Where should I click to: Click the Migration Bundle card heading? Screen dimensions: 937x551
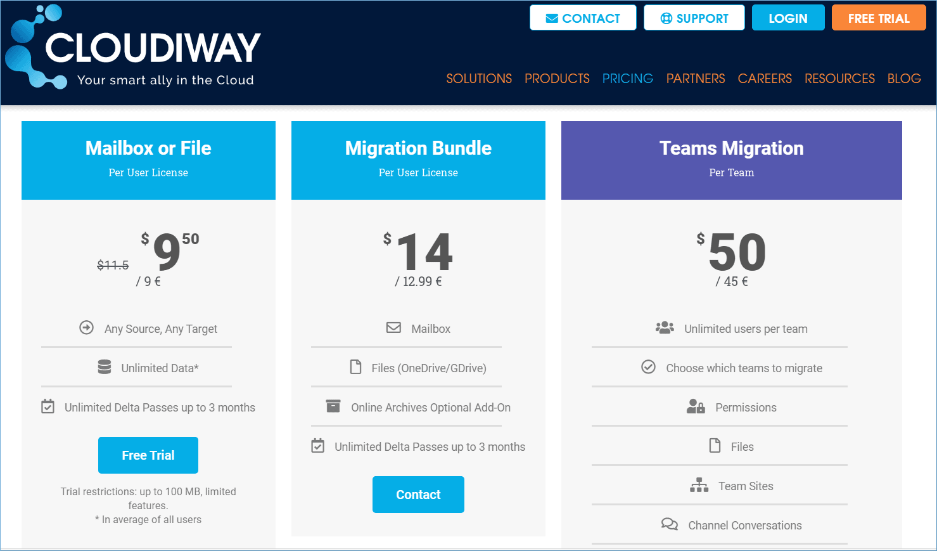418,148
